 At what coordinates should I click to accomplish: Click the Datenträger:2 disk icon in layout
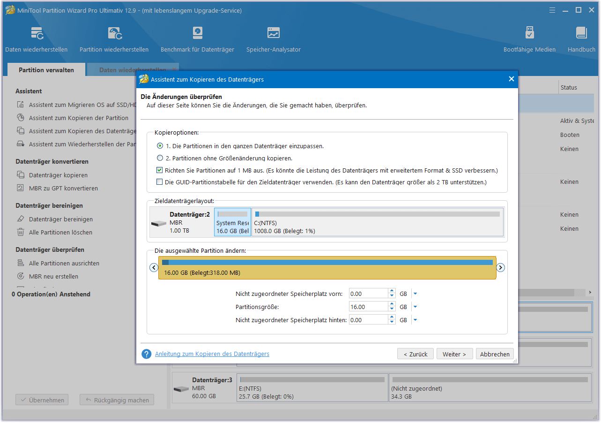pyautogui.click(x=159, y=223)
